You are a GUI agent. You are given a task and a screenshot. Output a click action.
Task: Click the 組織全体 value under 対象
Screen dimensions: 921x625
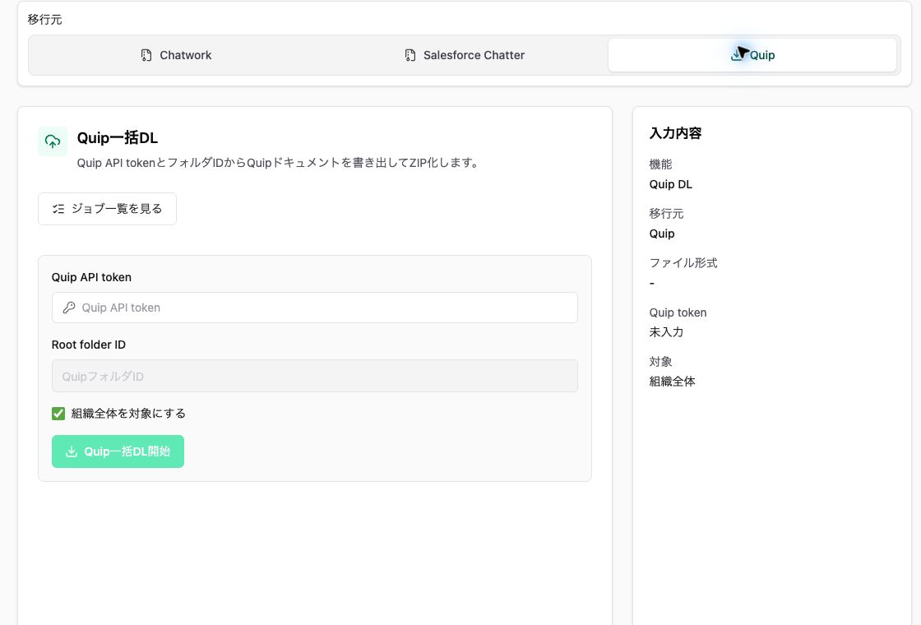coord(672,382)
